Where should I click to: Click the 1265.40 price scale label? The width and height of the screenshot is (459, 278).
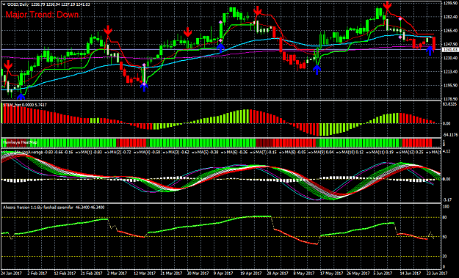450,30
